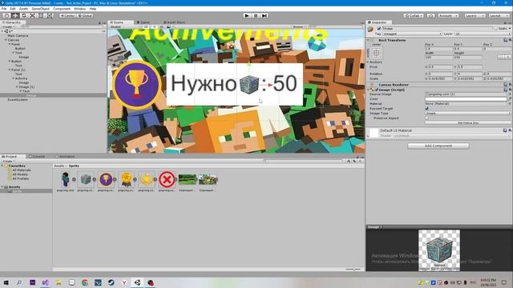Open Source Image object picker

pos(510,94)
